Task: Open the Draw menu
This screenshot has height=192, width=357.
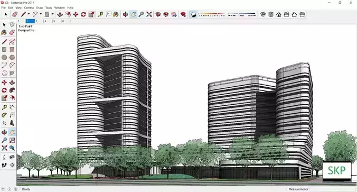Action: (40, 8)
